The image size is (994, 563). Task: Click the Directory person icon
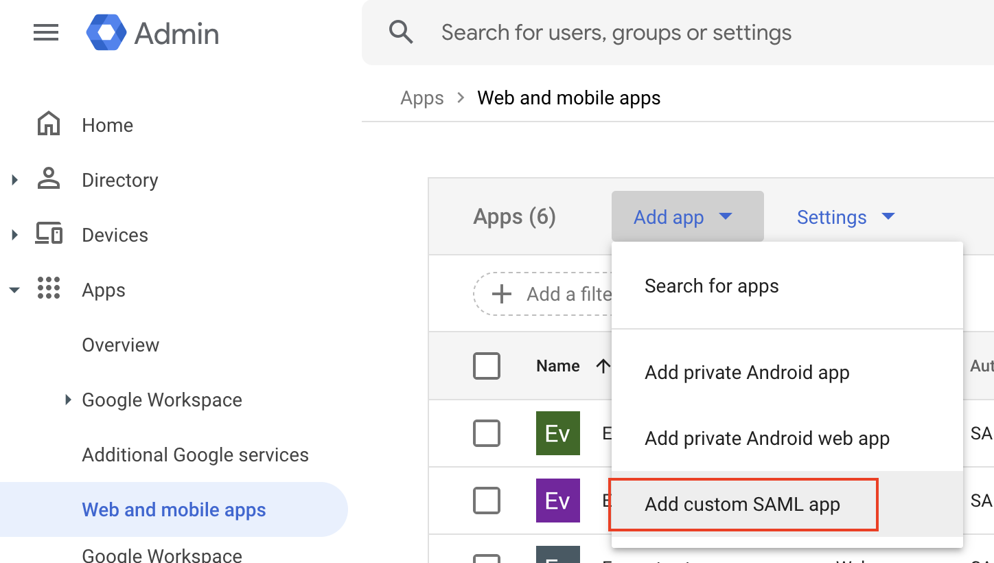(49, 179)
